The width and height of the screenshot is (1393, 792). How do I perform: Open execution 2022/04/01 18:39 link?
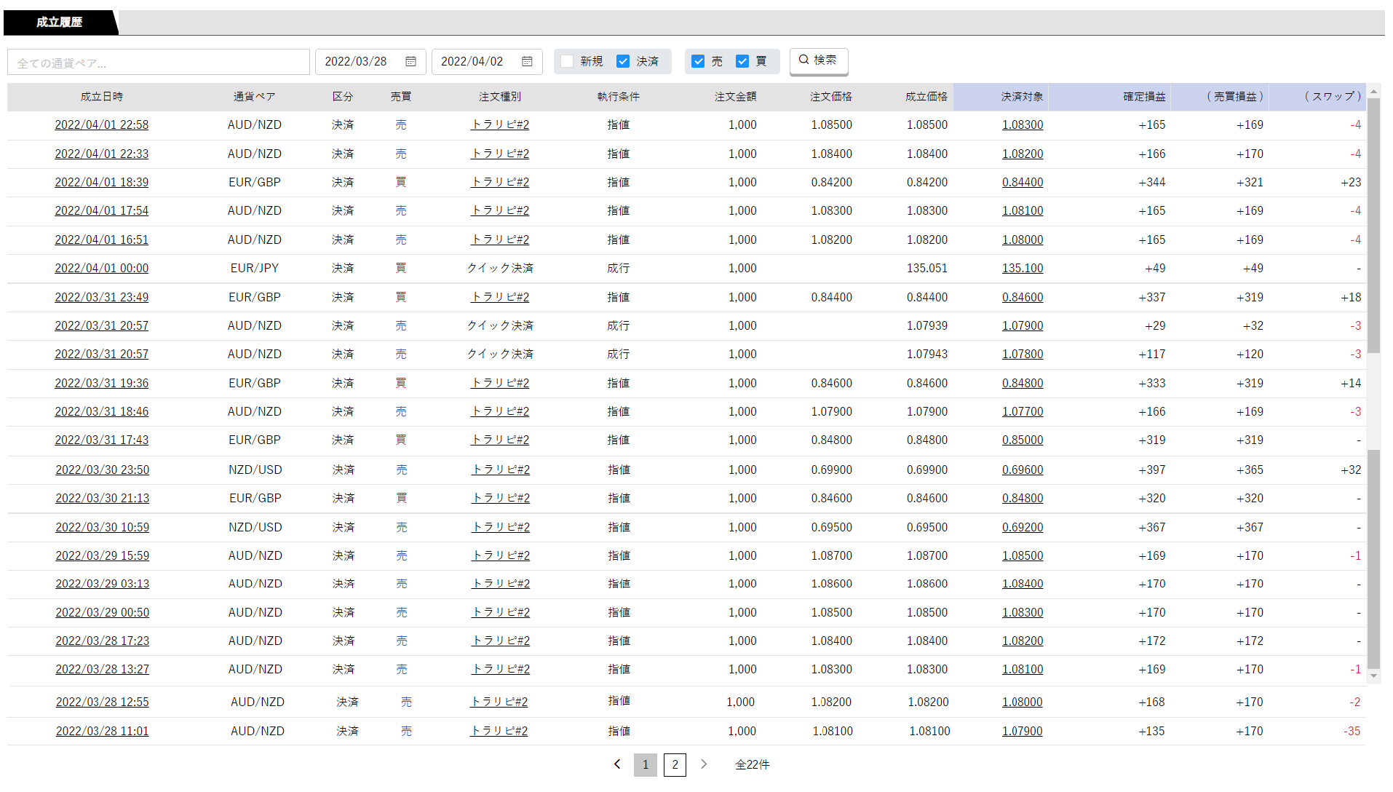[102, 183]
